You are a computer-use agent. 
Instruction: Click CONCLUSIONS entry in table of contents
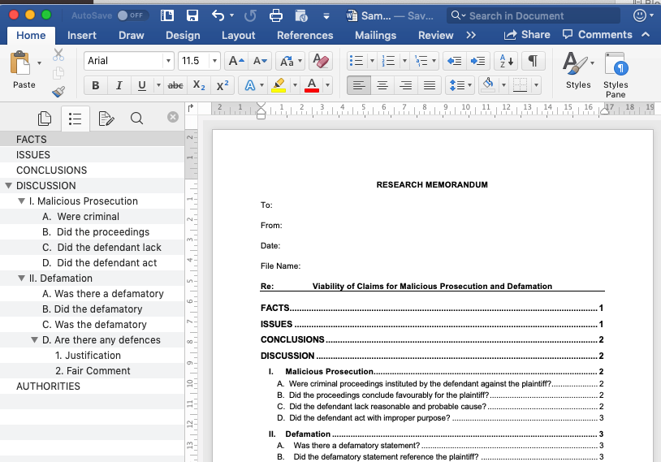432,339
